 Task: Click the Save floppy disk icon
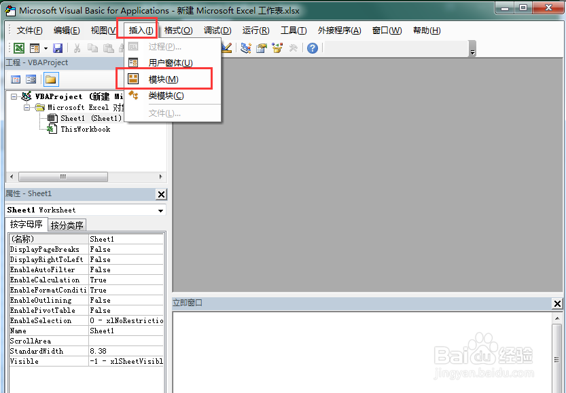click(58, 48)
